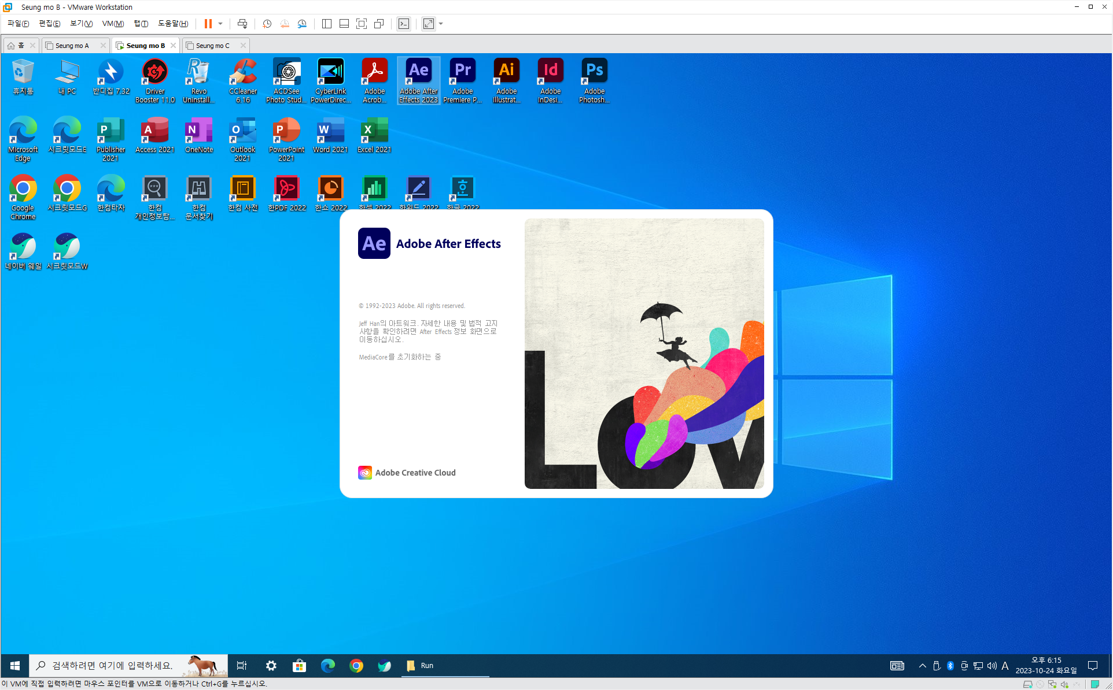The height and width of the screenshot is (690, 1113).
Task: Switch to the Seung mo C tab
Action: tap(212, 46)
